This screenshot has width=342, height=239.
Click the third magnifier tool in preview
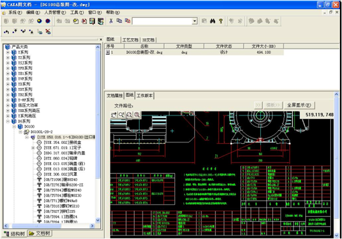(x=129, y=115)
